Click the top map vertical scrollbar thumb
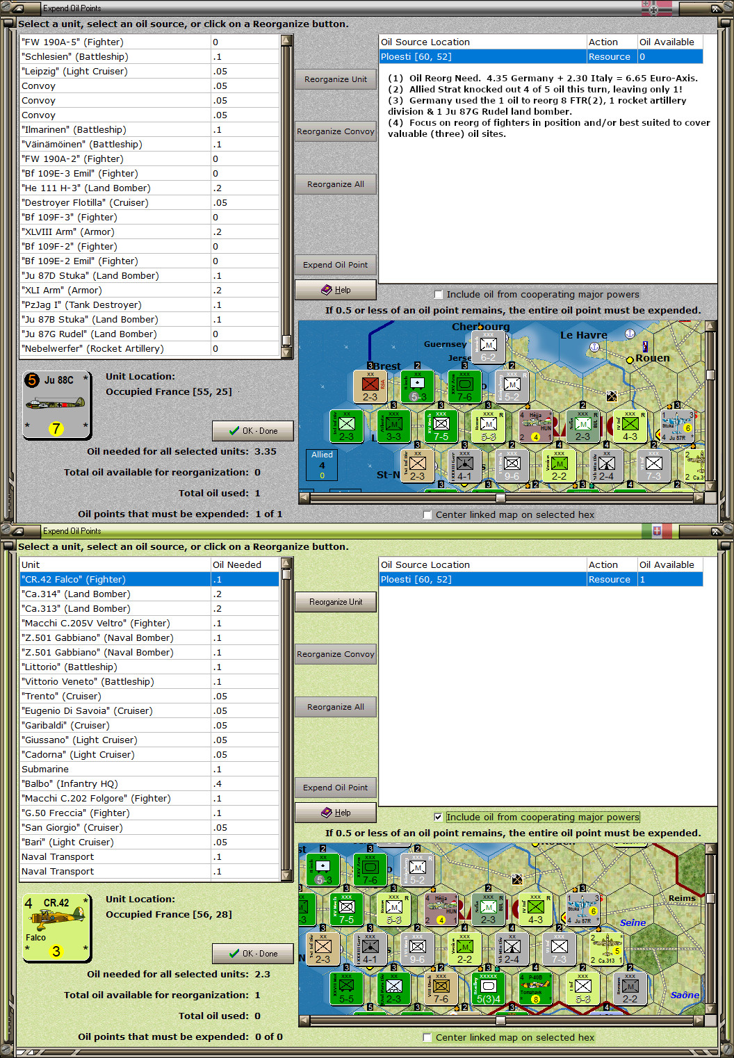The height and width of the screenshot is (1058, 734). pos(710,375)
